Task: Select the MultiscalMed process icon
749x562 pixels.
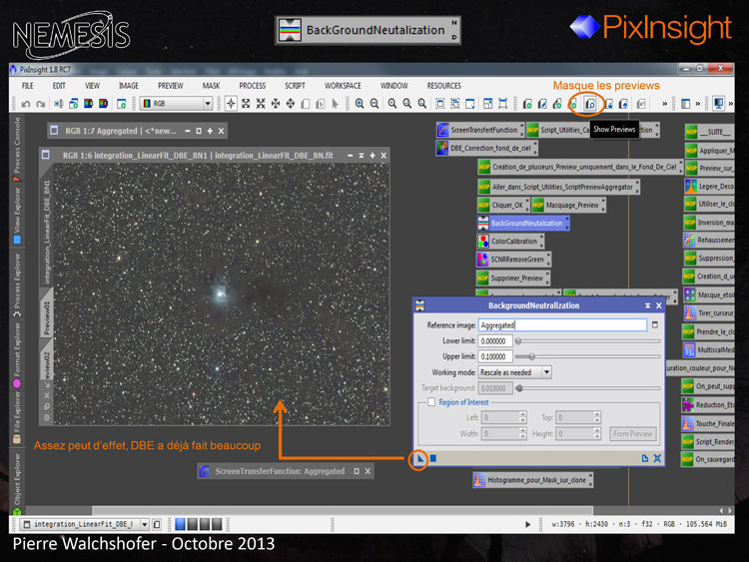Action: (x=709, y=350)
